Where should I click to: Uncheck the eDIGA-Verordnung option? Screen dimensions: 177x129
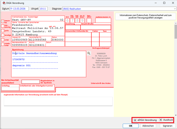coord(135,120)
